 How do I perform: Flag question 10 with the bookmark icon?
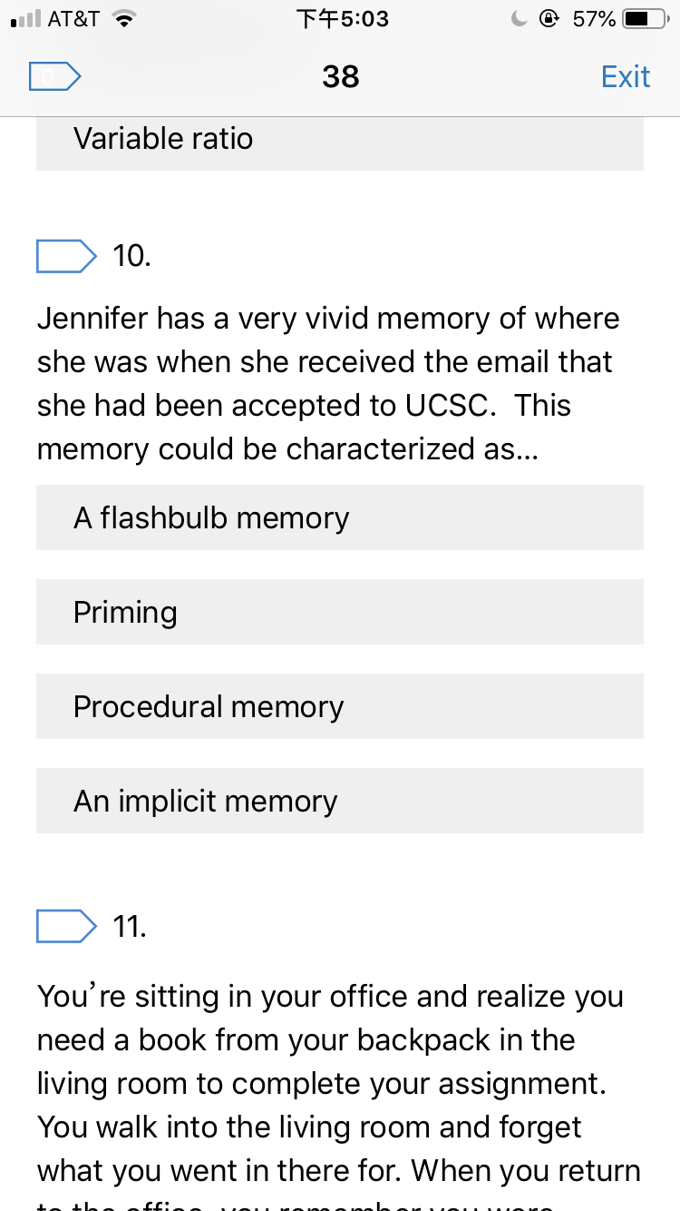[x=66, y=256]
